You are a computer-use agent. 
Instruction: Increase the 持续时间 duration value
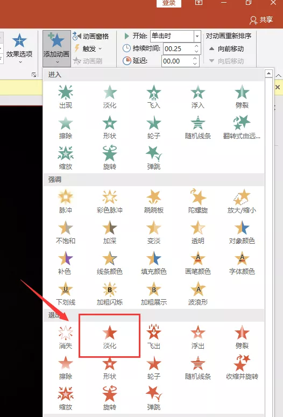click(x=196, y=46)
